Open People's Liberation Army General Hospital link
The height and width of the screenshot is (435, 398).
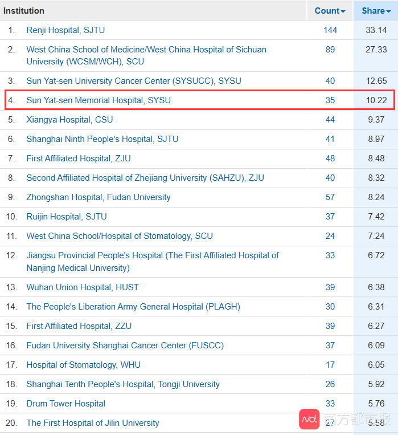pos(133,307)
